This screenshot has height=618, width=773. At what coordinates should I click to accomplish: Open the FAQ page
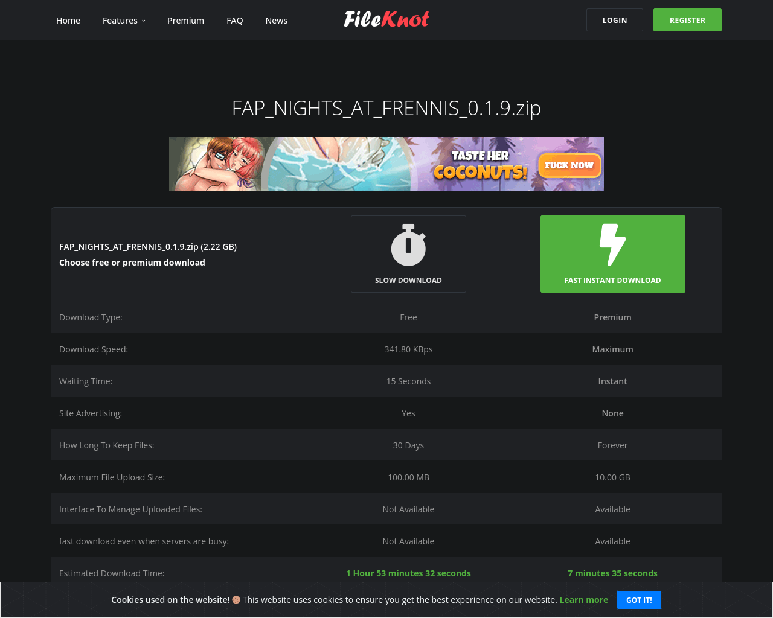(x=235, y=21)
